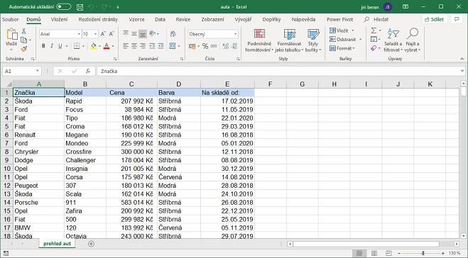Open the font color dropdown arrow
Screen dimensions: 468x258
pyautogui.click(x=113, y=46)
